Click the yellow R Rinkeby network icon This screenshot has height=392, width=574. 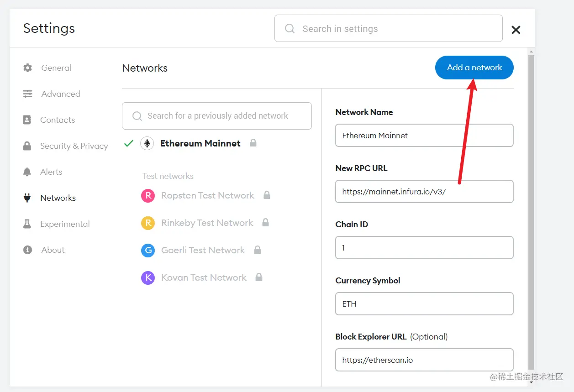pos(148,223)
